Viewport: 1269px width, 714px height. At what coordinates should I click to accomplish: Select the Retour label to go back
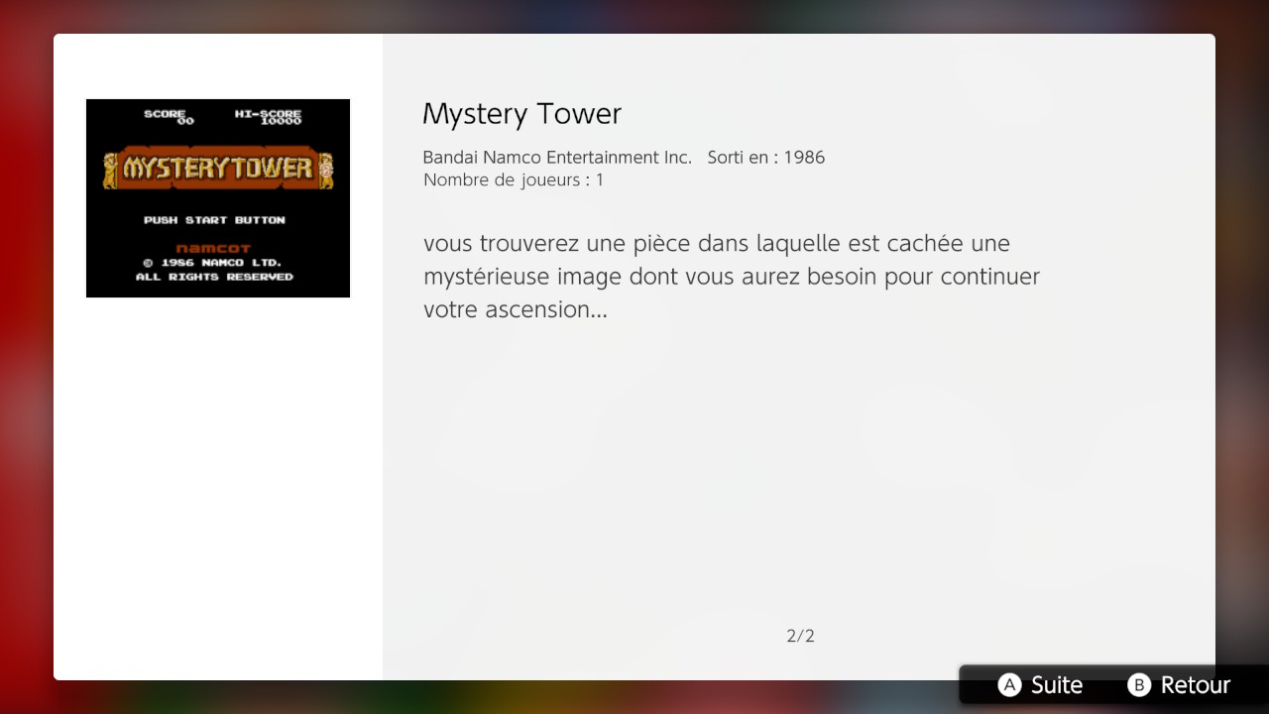[1196, 685]
